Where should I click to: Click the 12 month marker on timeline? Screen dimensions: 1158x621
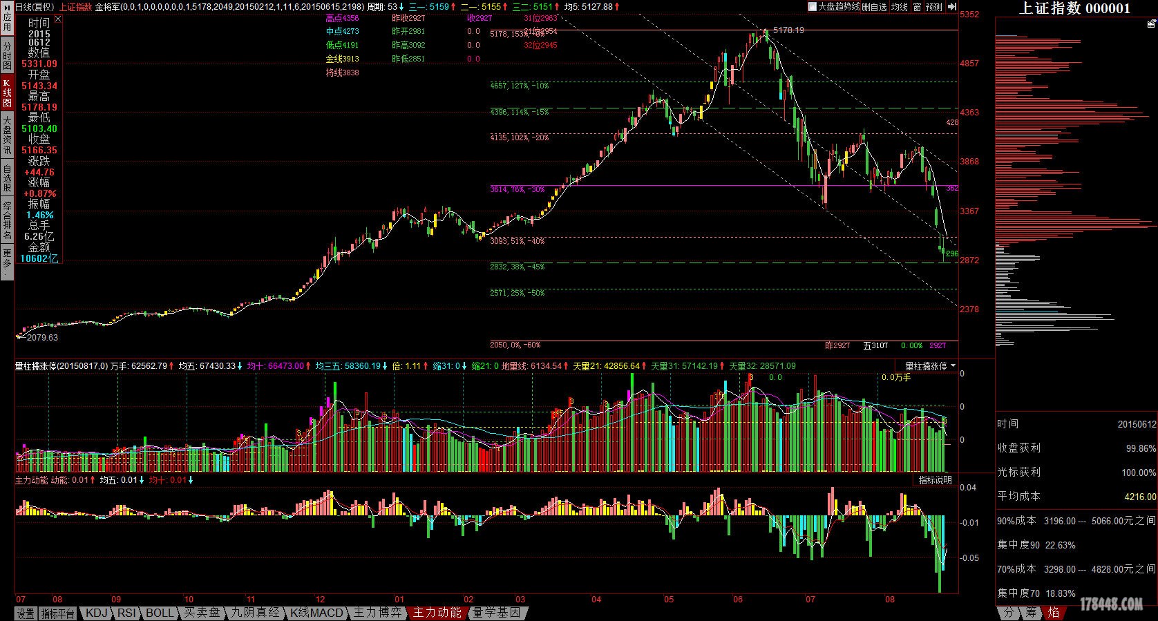(319, 600)
